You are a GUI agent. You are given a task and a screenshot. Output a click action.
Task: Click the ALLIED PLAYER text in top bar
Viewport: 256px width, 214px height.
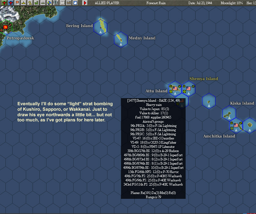tap(107, 3)
